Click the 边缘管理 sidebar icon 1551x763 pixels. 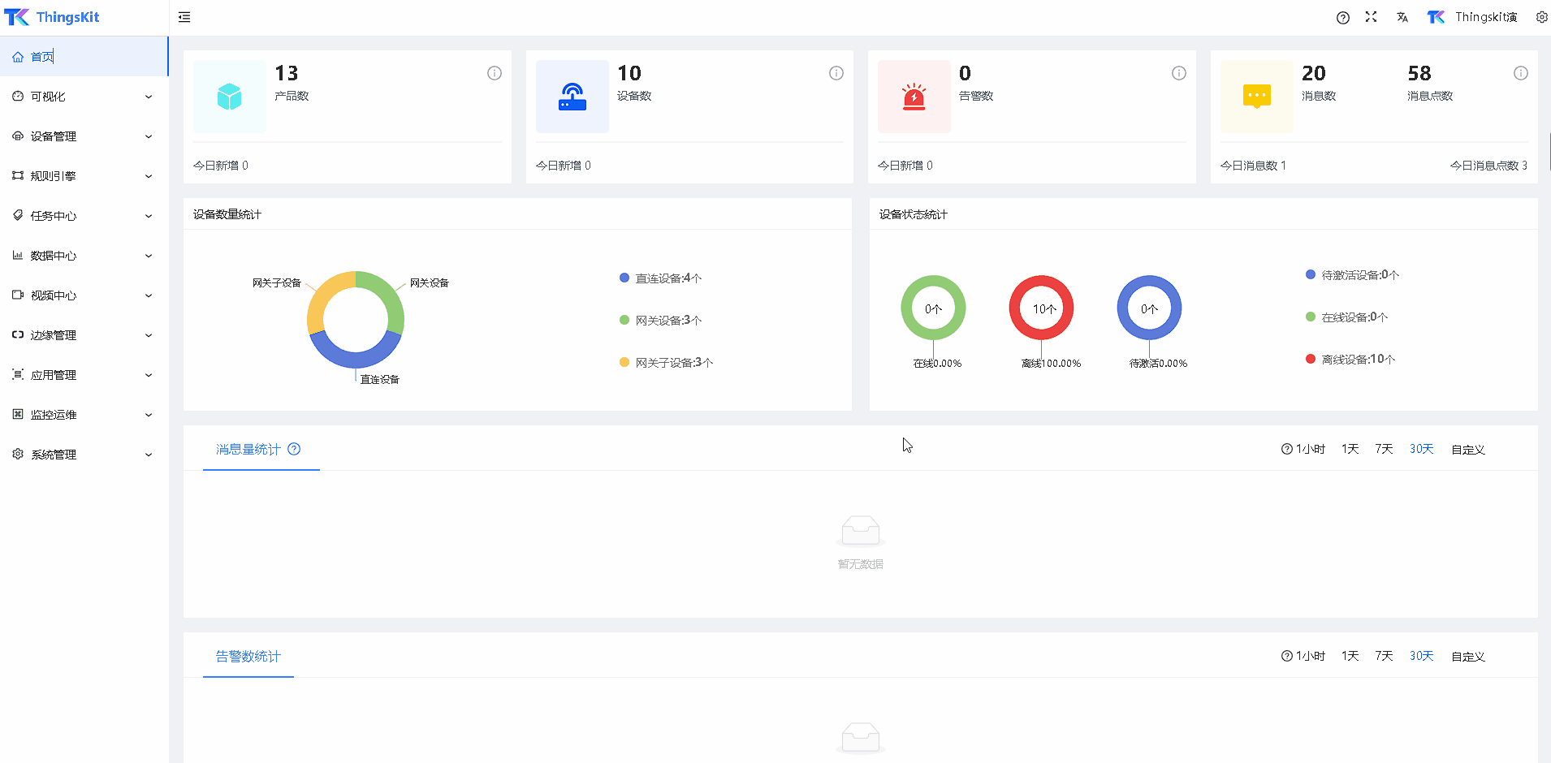pos(18,335)
